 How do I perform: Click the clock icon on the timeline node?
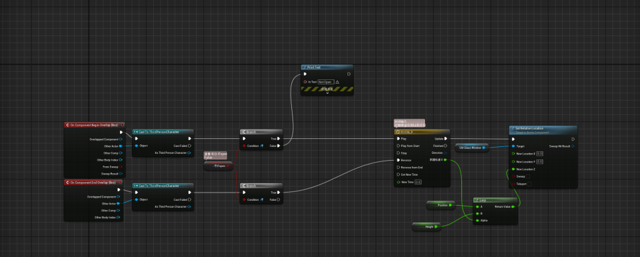click(x=397, y=132)
